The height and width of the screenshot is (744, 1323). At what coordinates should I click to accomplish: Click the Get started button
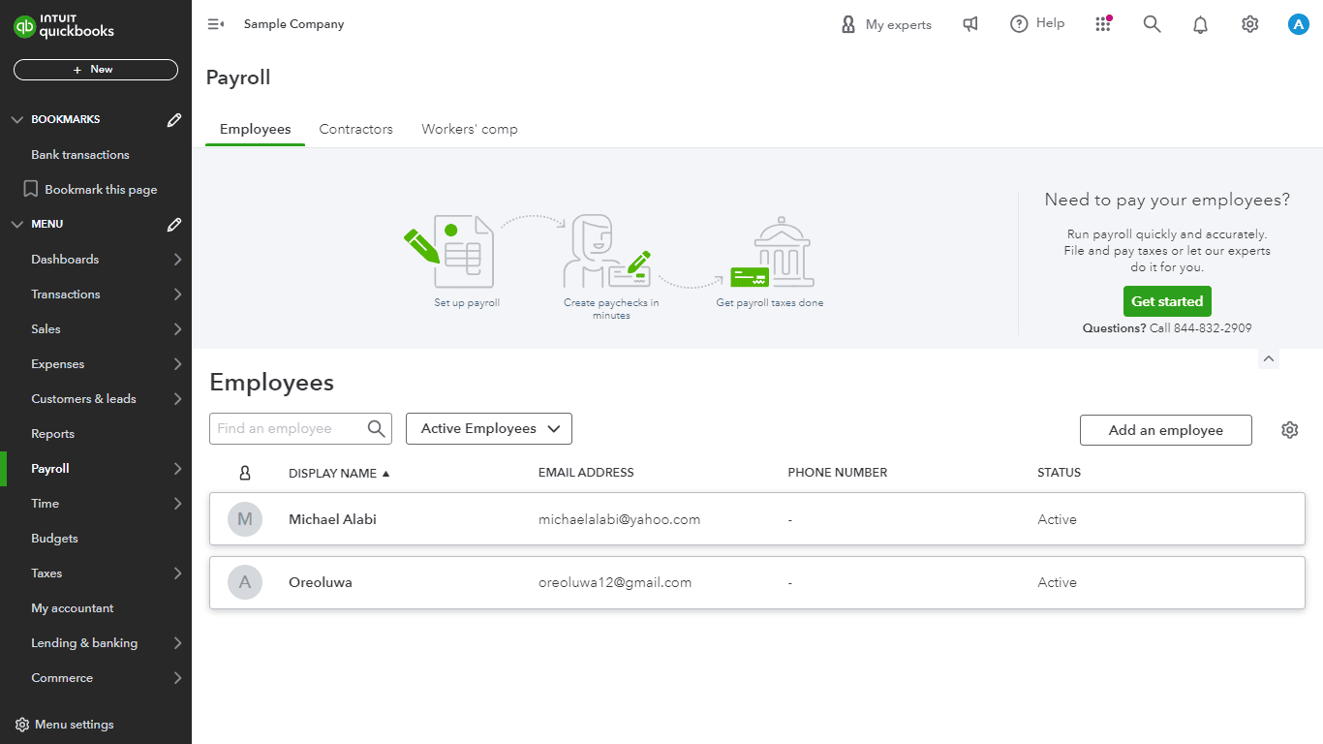point(1167,301)
